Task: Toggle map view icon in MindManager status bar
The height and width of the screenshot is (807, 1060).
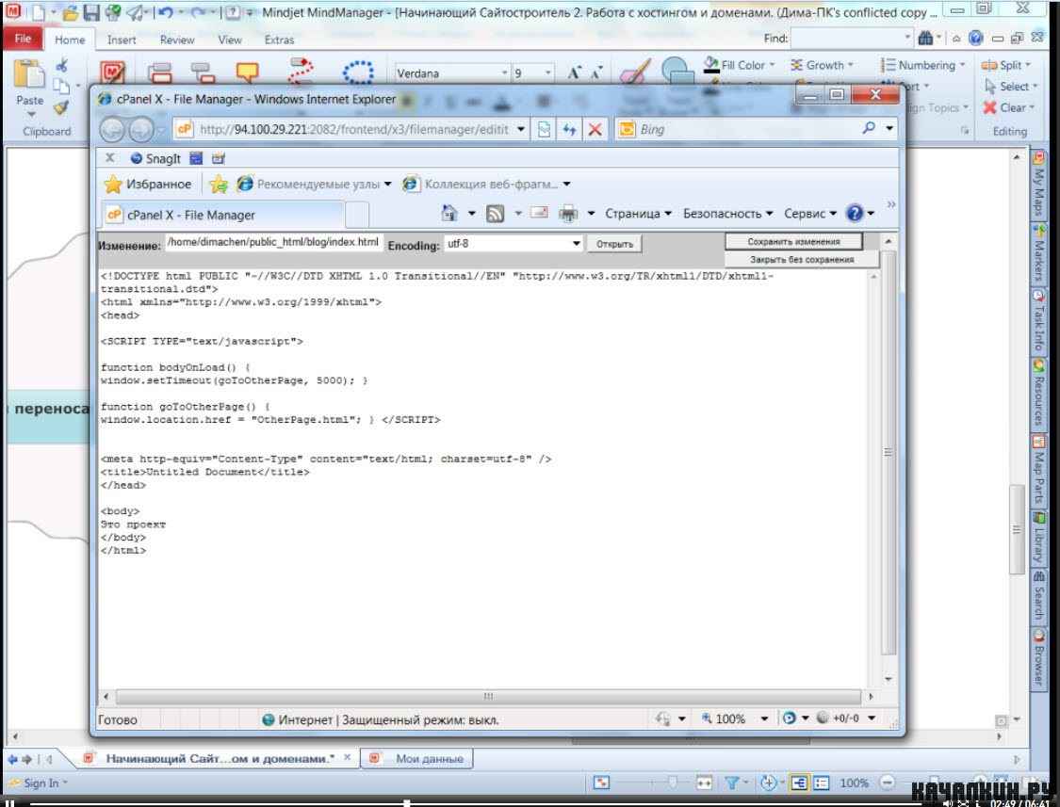Action: coord(798,783)
